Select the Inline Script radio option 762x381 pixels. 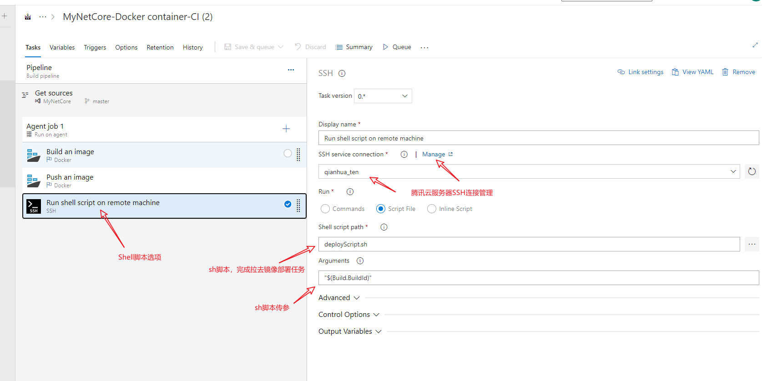[432, 209]
